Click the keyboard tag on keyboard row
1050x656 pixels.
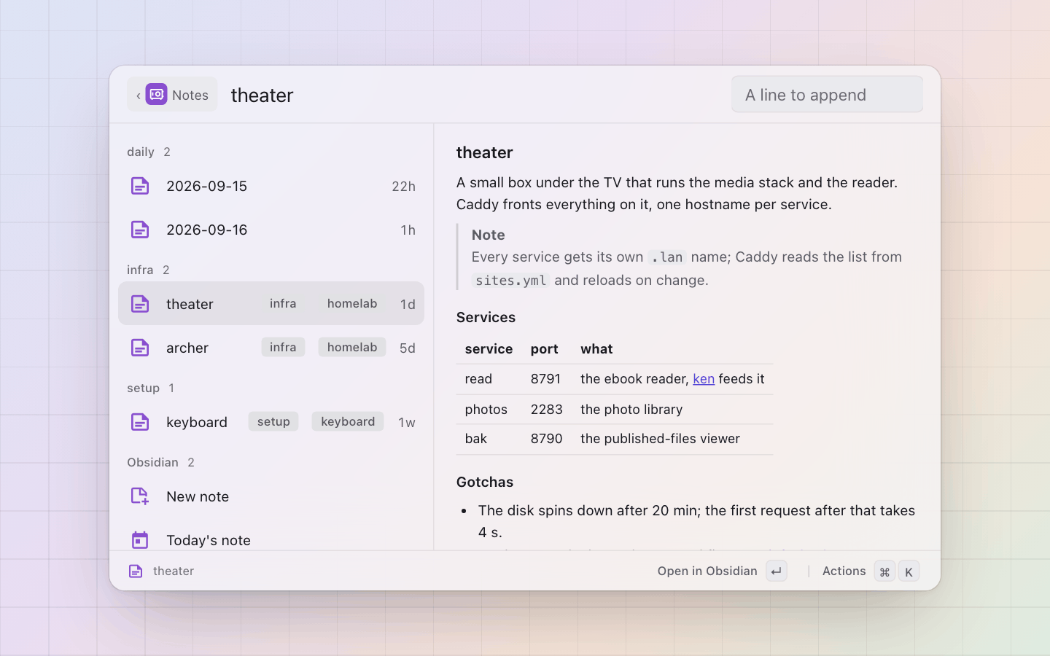pyautogui.click(x=348, y=422)
